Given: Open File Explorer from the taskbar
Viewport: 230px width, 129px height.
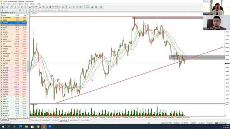Looking at the screenshot, I should coord(26,126).
